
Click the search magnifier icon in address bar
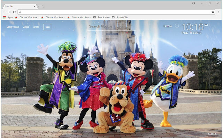pyautogui.click(x=20, y=12)
